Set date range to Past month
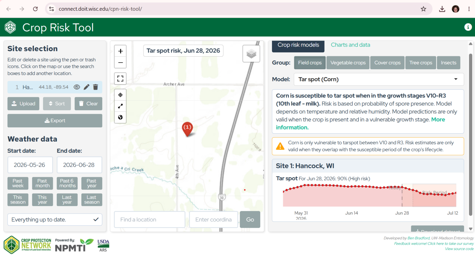Screen dimensions: 475x255 click(42, 183)
